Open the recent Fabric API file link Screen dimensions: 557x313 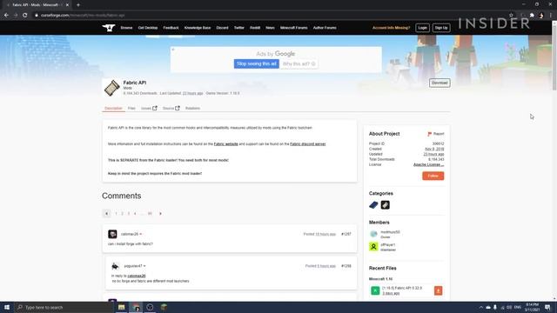pos(402,288)
